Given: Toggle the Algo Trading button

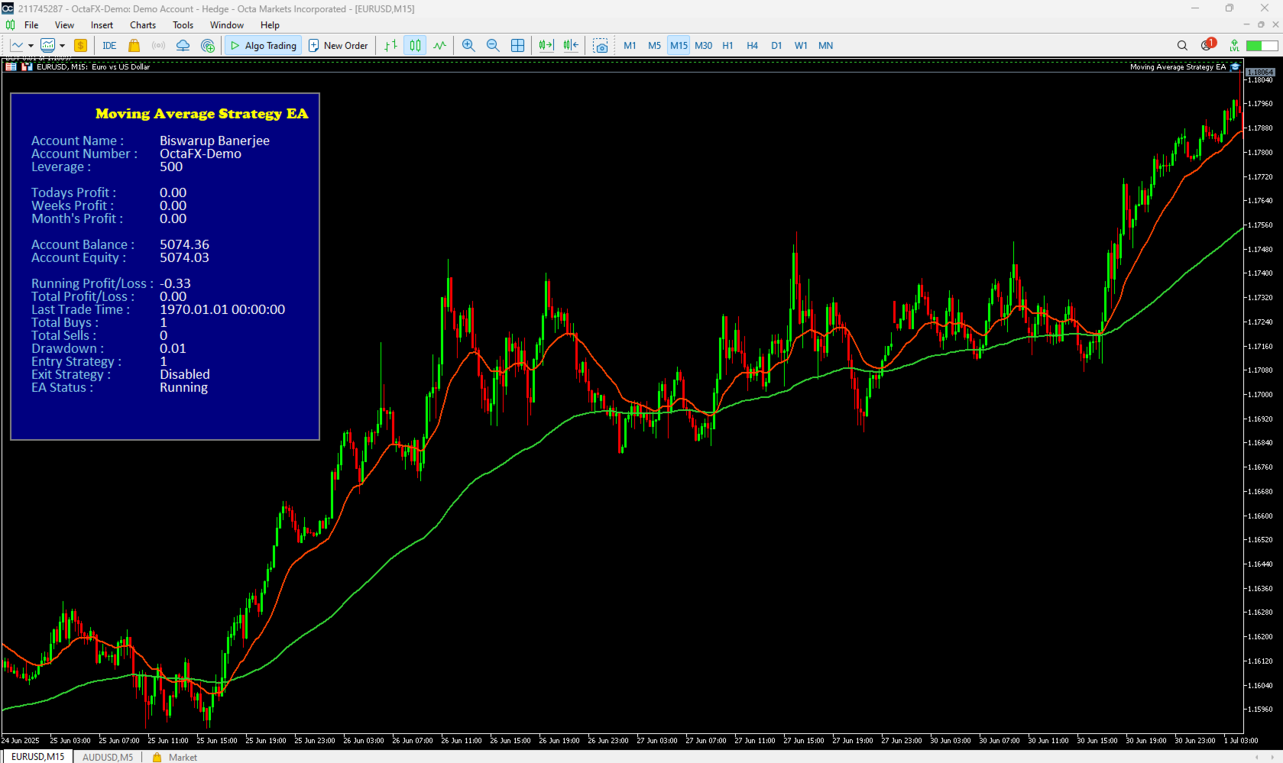Looking at the screenshot, I should click(x=263, y=46).
